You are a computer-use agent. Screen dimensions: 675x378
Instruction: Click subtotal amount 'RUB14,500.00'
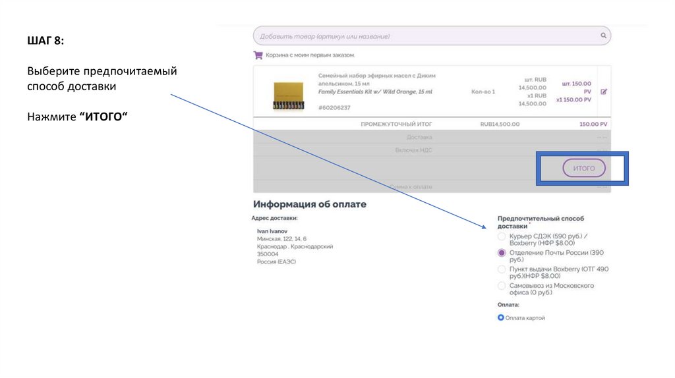pos(500,124)
